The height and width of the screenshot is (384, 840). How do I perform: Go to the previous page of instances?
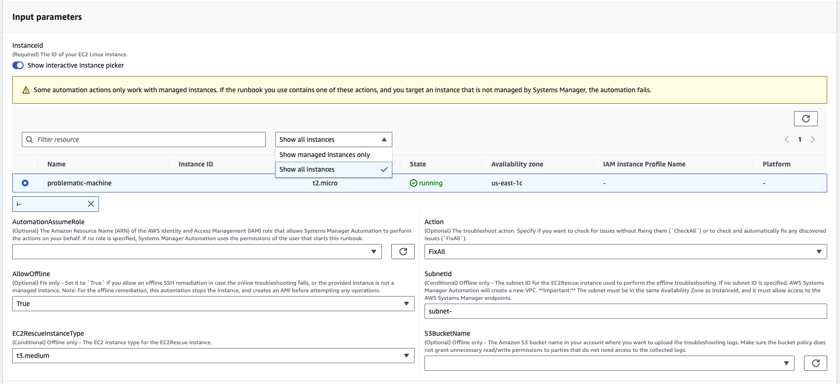coord(786,140)
